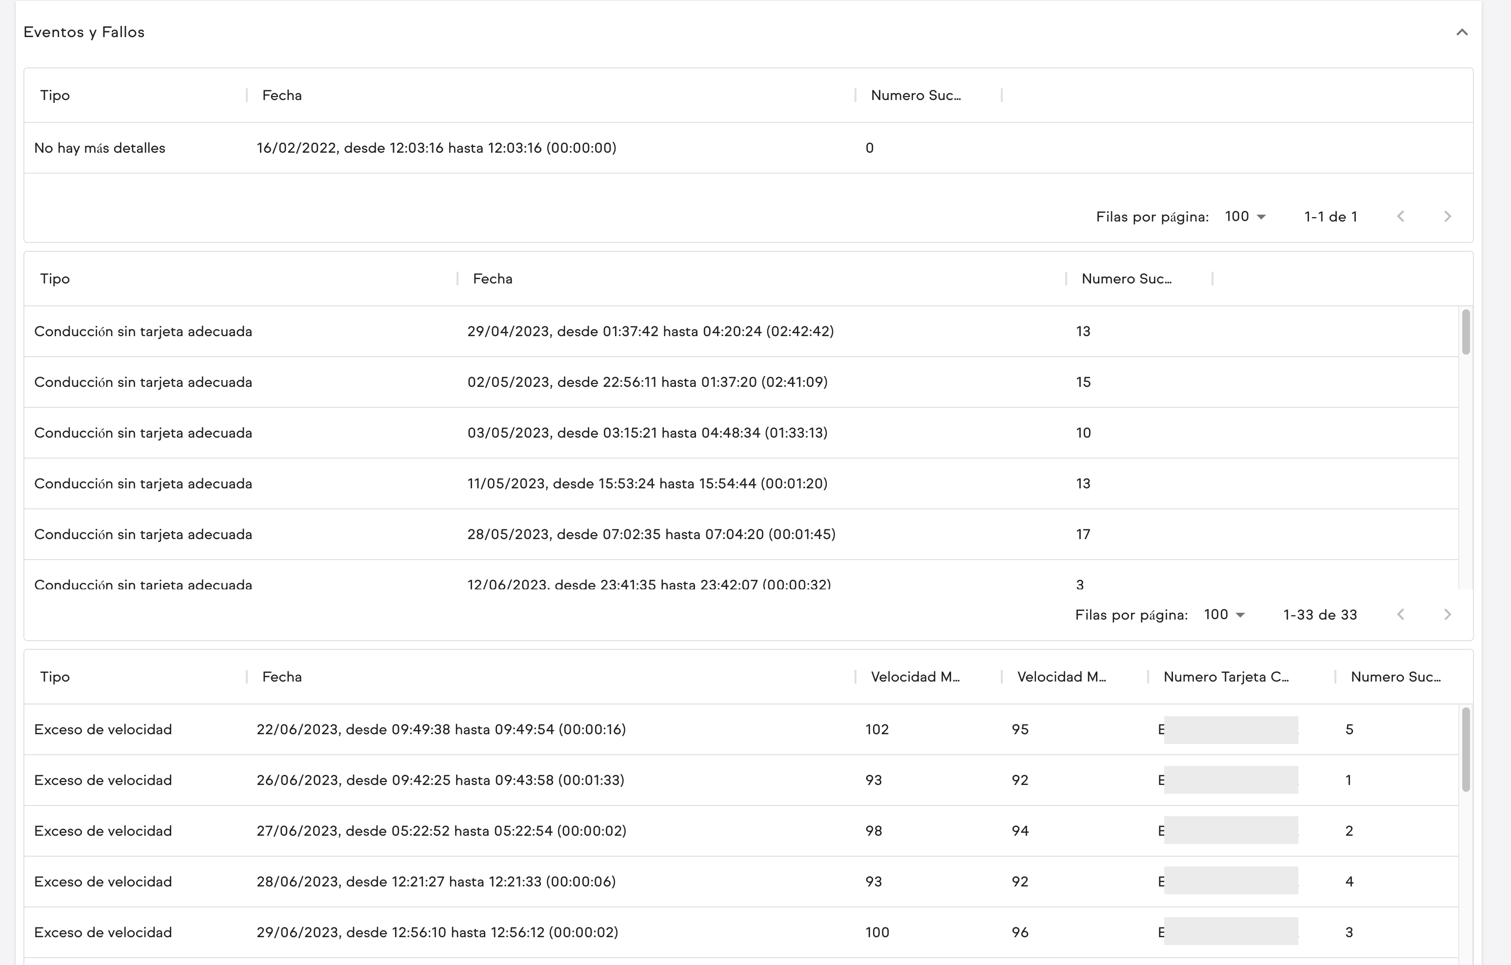Image resolution: width=1511 pixels, height=965 pixels.
Task: Select the No hay más detalles row
Action: (x=99, y=148)
